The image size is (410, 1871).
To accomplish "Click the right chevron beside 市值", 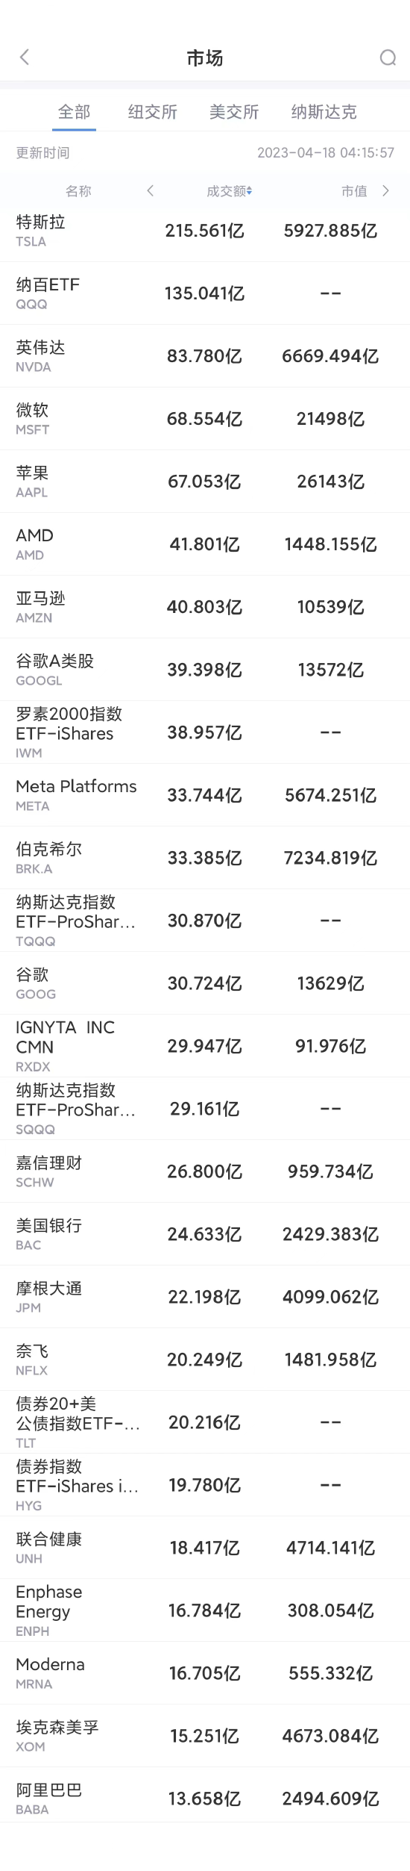I will tap(385, 190).
